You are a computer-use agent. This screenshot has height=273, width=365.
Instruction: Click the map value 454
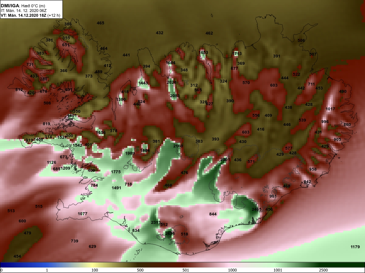point(17,256)
